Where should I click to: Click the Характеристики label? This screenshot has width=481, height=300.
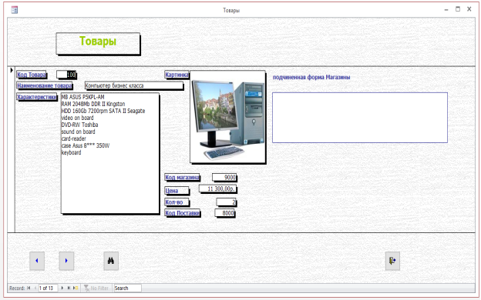click(x=37, y=97)
